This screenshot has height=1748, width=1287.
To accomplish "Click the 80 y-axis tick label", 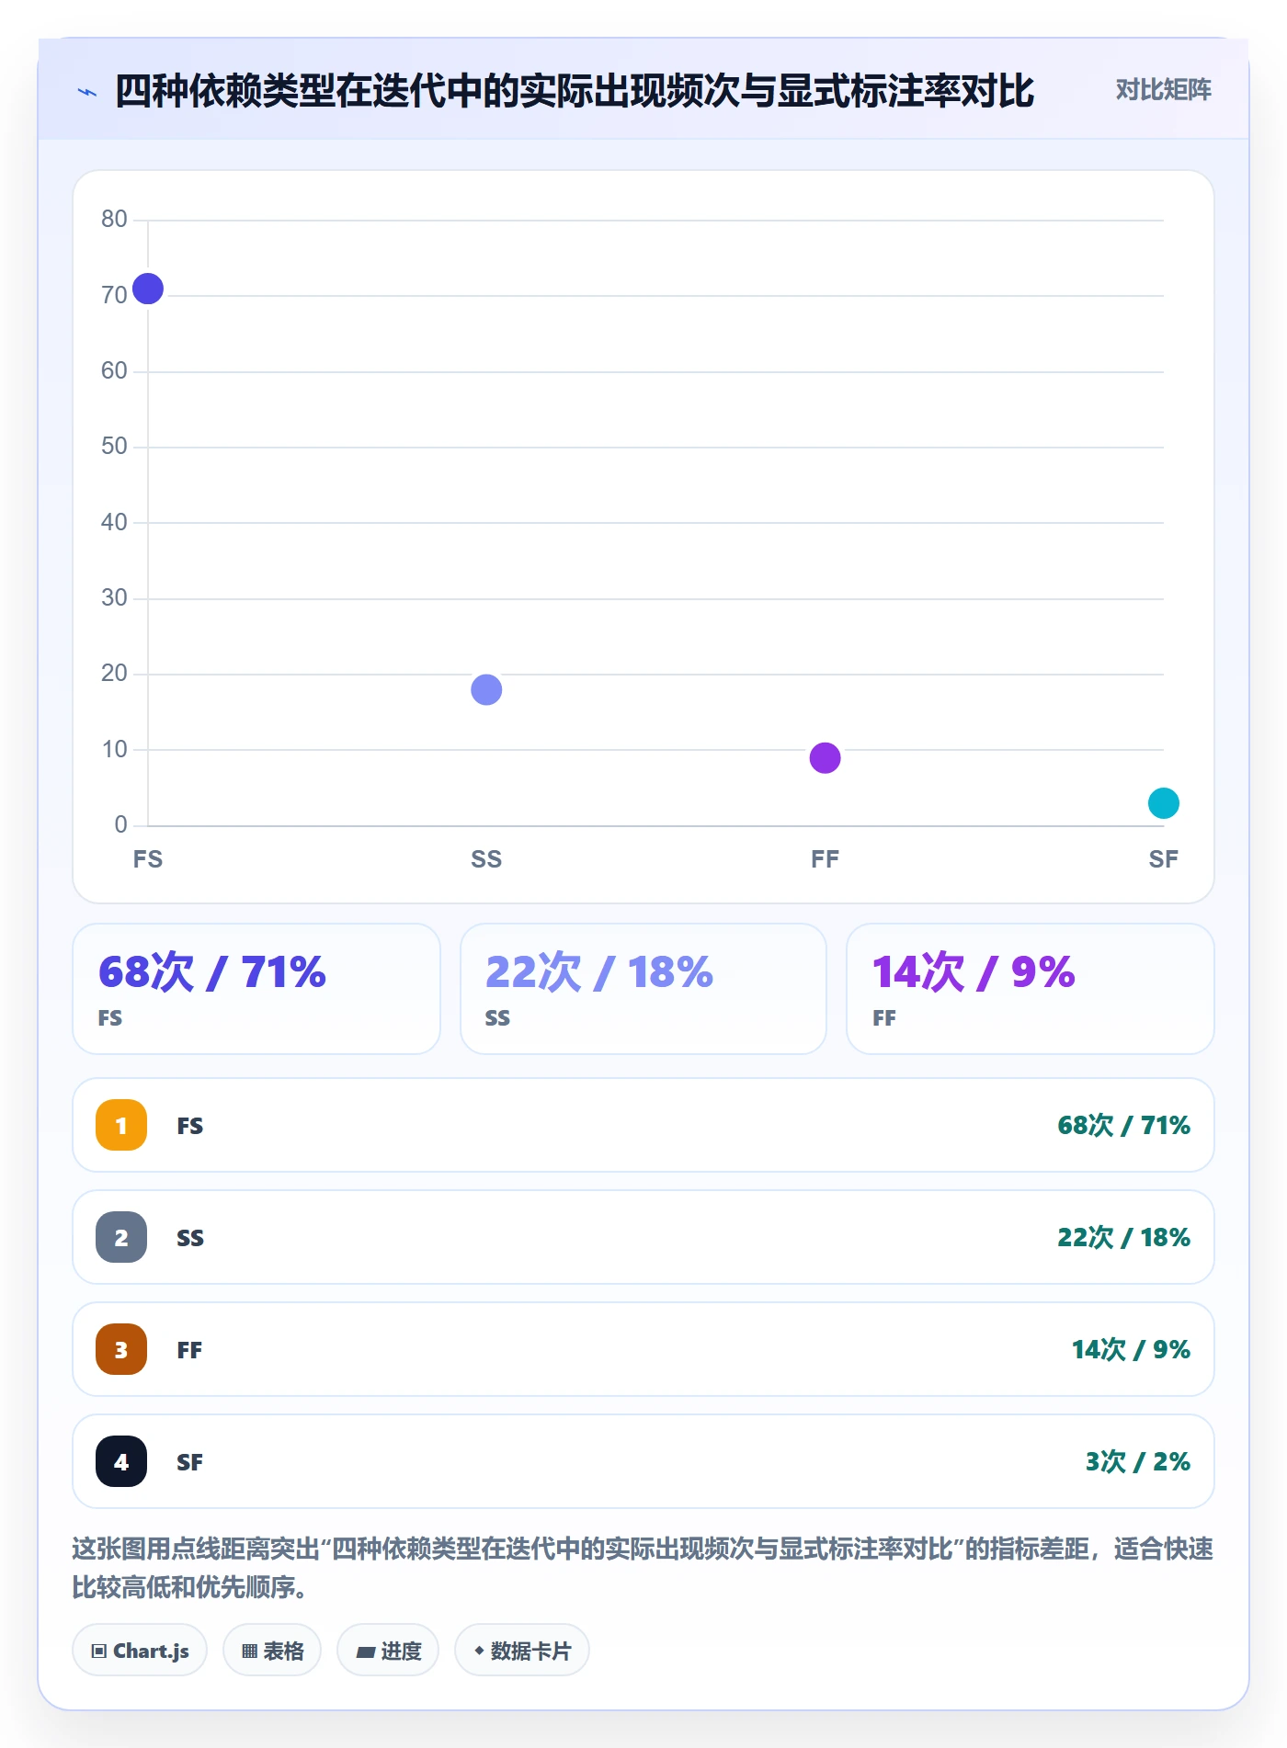I will click(114, 219).
